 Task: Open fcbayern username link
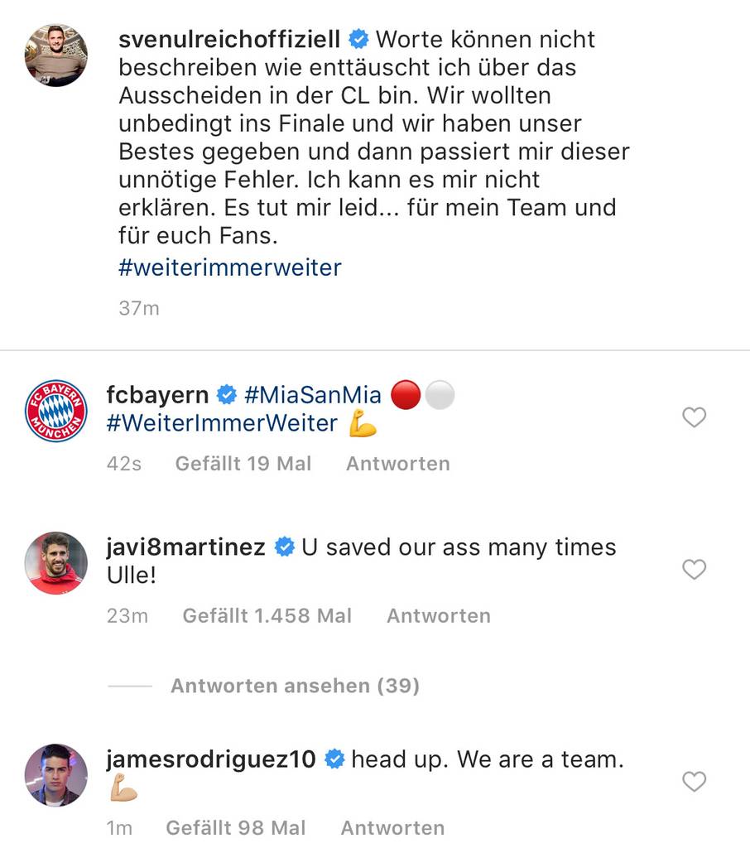[157, 395]
